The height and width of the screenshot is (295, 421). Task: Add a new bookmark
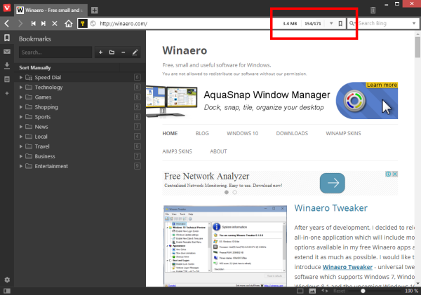(x=100, y=53)
